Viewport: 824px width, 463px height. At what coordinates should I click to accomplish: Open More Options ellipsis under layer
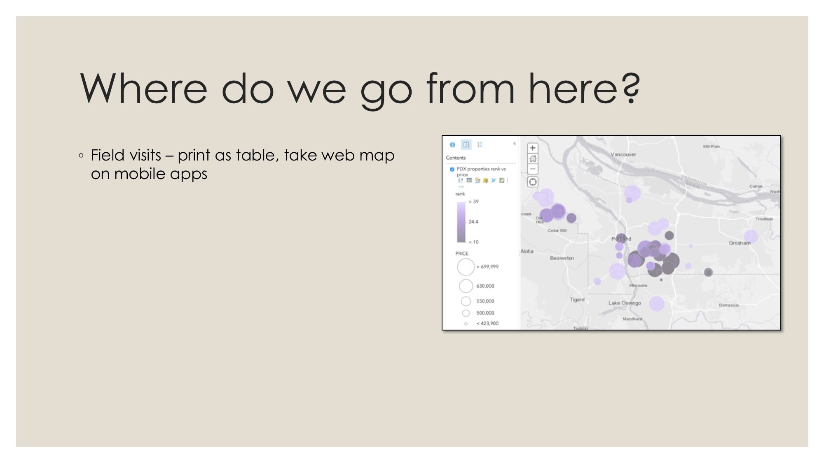pos(461,187)
